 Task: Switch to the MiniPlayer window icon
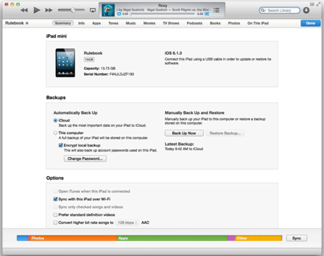click(x=312, y=4)
